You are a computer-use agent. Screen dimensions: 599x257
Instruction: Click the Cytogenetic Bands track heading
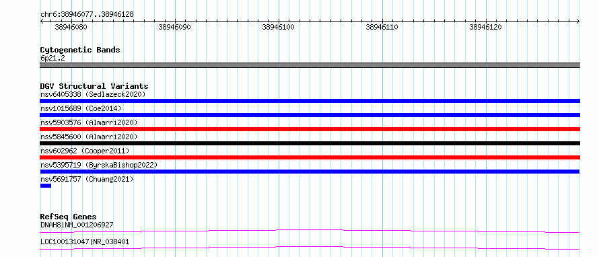[x=80, y=50]
